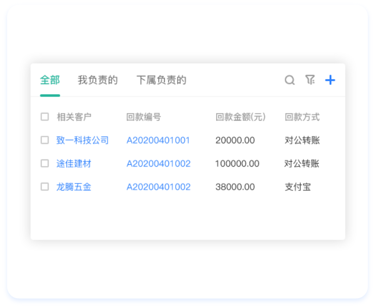Check the box for 途佳建材 row
Screen dimensions: 375x308
click(45, 164)
